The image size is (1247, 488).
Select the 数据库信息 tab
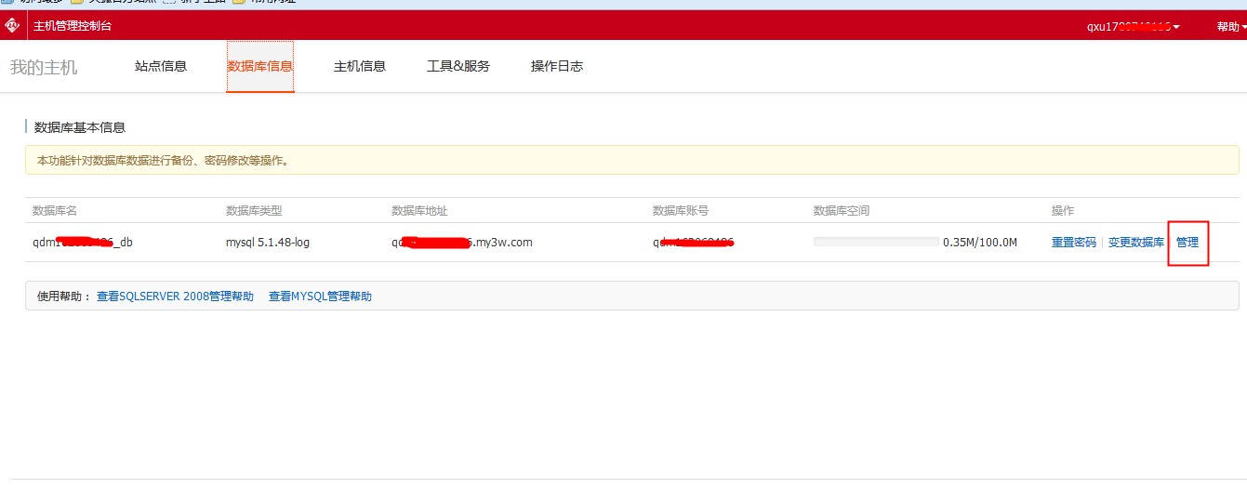pyautogui.click(x=259, y=66)
